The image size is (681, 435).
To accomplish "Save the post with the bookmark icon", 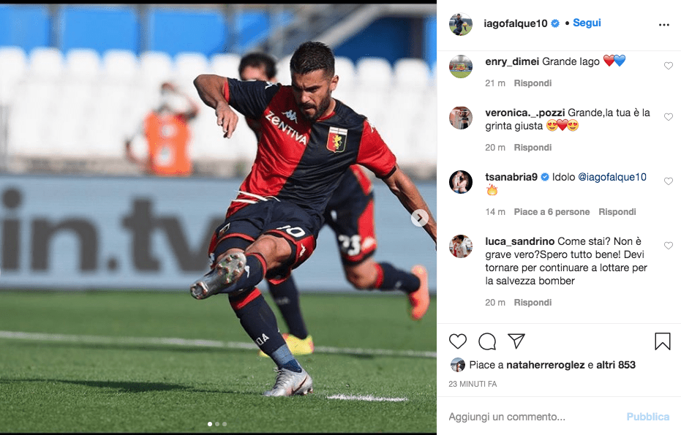I will [x=662, y=341].
